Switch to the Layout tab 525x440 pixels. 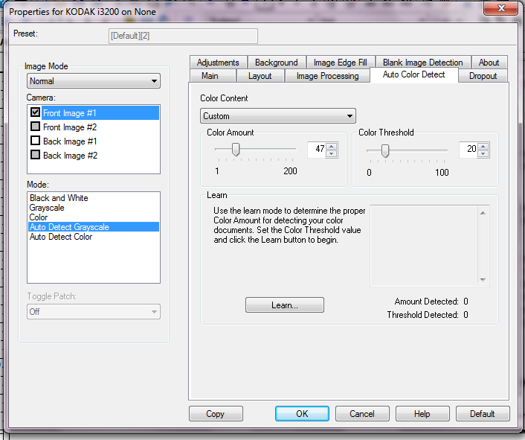[260, 76]
